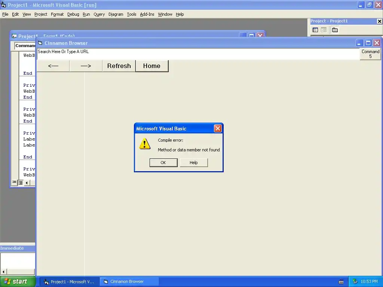
Task: Open the Edit menu
Action: tap(15, 14)
